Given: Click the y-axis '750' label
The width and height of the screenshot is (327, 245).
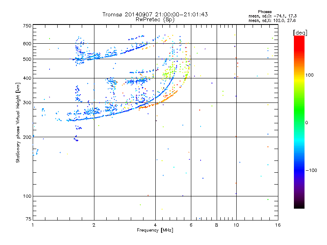Looking at the screenshot, I should tap(27, 26).
